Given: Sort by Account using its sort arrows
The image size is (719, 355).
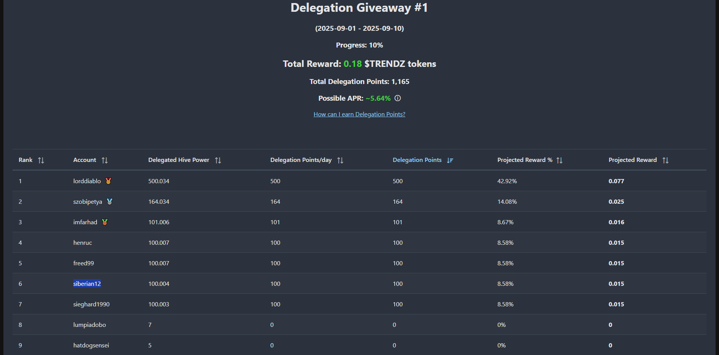Looking at the screenshot, I should click(x=105, y=160).
